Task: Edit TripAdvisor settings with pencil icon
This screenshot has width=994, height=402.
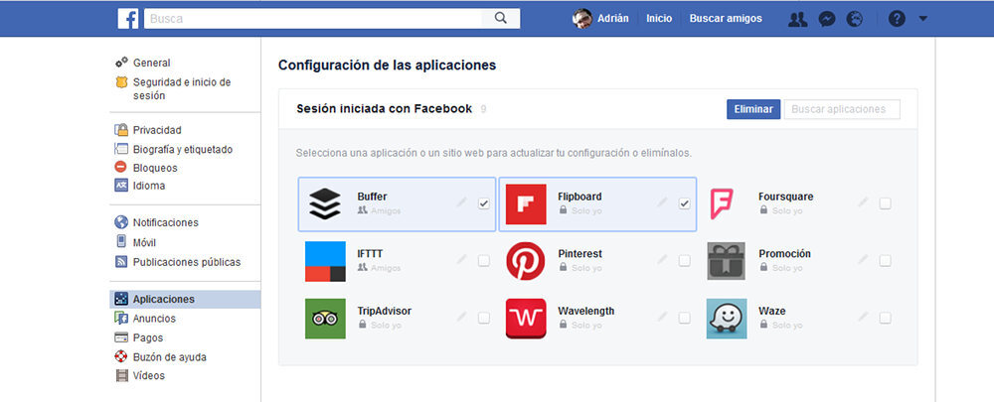Action: (x=462, y=317)
